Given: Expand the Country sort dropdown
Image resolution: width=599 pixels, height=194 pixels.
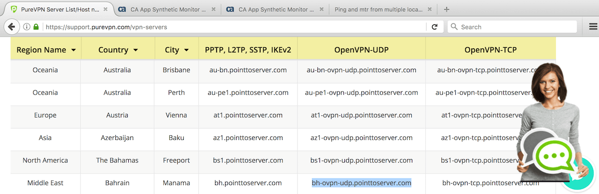Looking at the screenshot, I should (135, 50).
